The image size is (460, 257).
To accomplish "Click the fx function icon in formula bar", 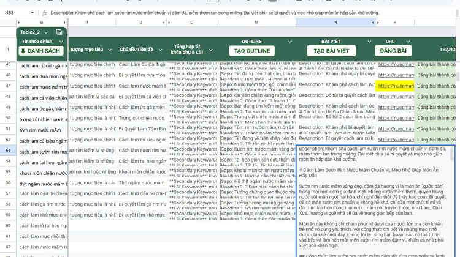I will pos(44,12).
